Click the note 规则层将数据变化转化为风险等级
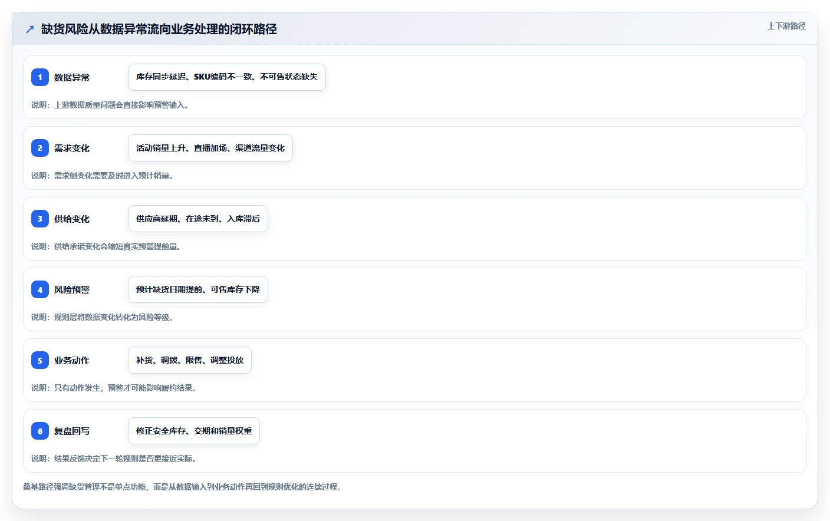The height and width of the screenshot is (521, 830). pyautogui.click(x=102, y=317)
